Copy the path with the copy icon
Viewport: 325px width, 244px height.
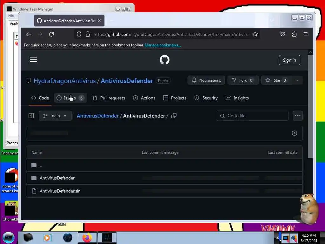coord(174,116)
